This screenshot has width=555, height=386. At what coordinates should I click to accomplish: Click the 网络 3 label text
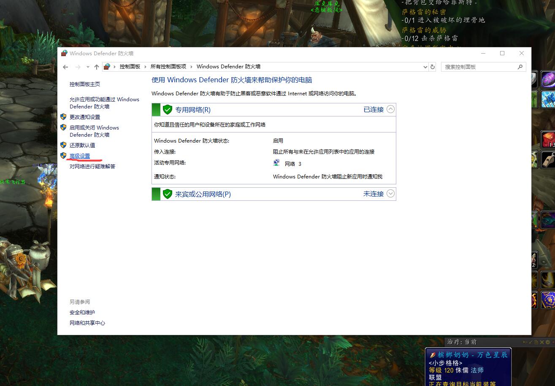pos(293,164)
